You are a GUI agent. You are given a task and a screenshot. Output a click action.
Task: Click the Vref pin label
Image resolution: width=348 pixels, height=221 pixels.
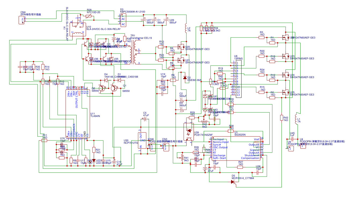[257, 139]
